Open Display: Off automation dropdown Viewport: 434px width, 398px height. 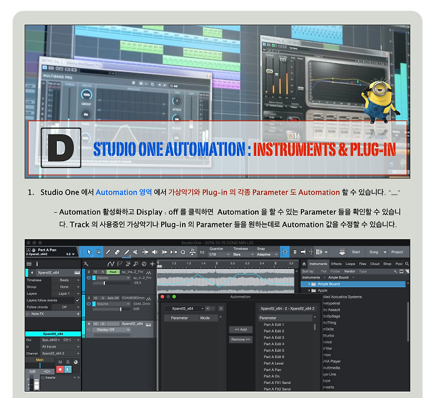(112, 330)
